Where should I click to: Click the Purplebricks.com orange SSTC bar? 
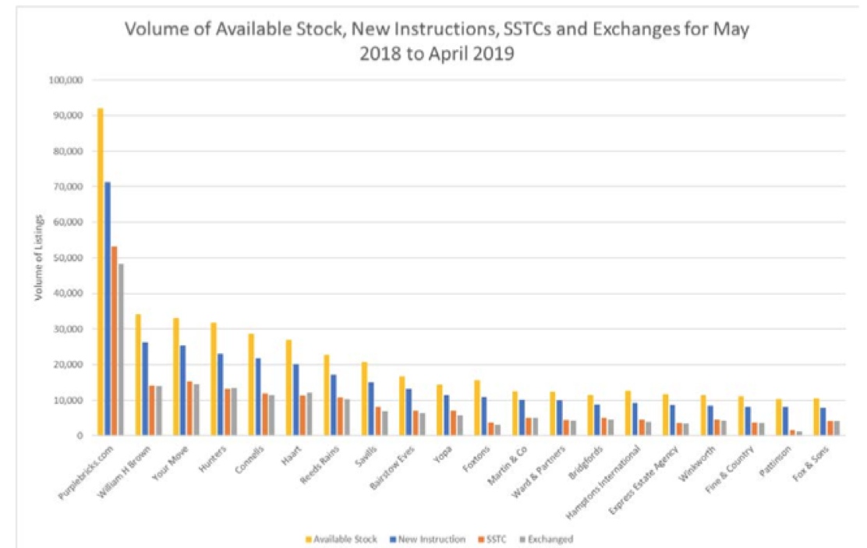point(115,341)
